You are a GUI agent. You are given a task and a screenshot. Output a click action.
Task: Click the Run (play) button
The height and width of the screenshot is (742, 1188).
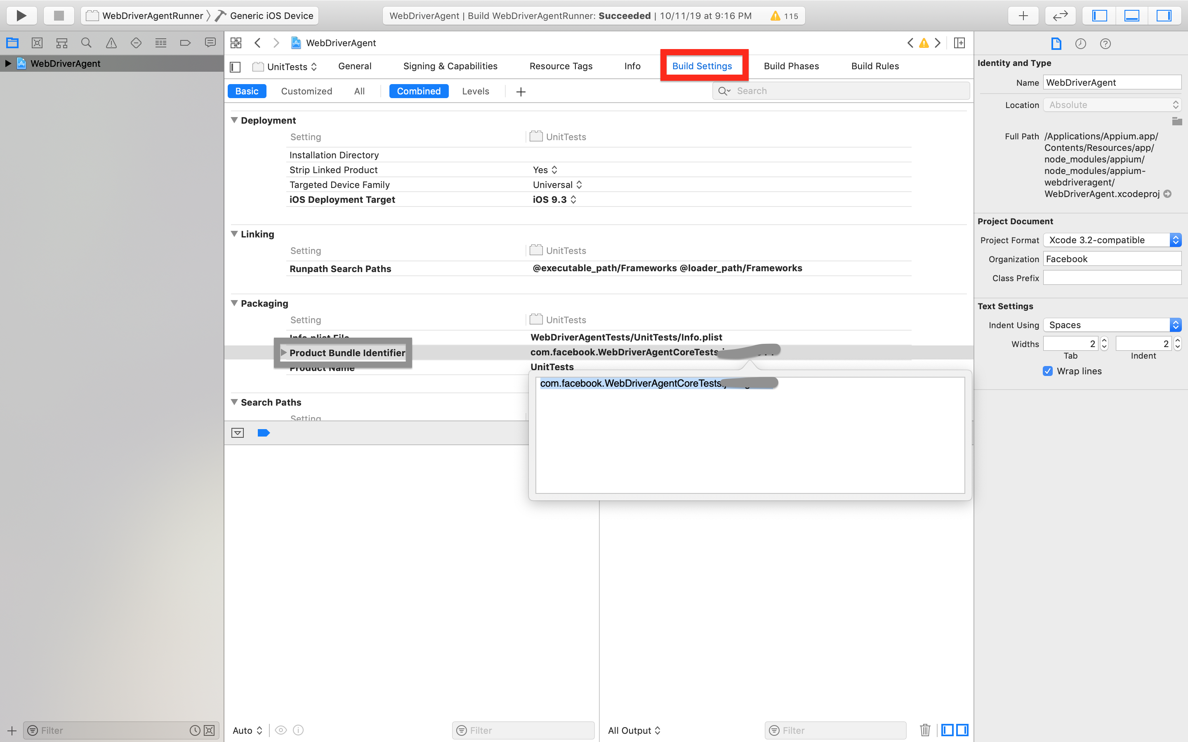tap(21, 15)
